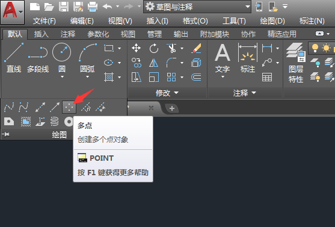
Task: Click the Save As icon
Action: 78,7
